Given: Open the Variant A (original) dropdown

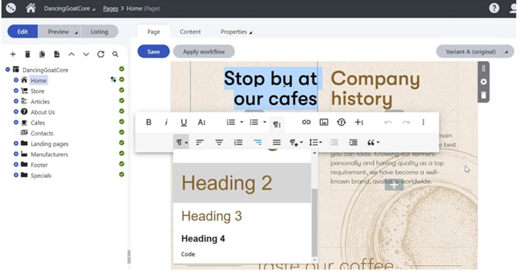Looking at the screenshot, I should point(475,52).
